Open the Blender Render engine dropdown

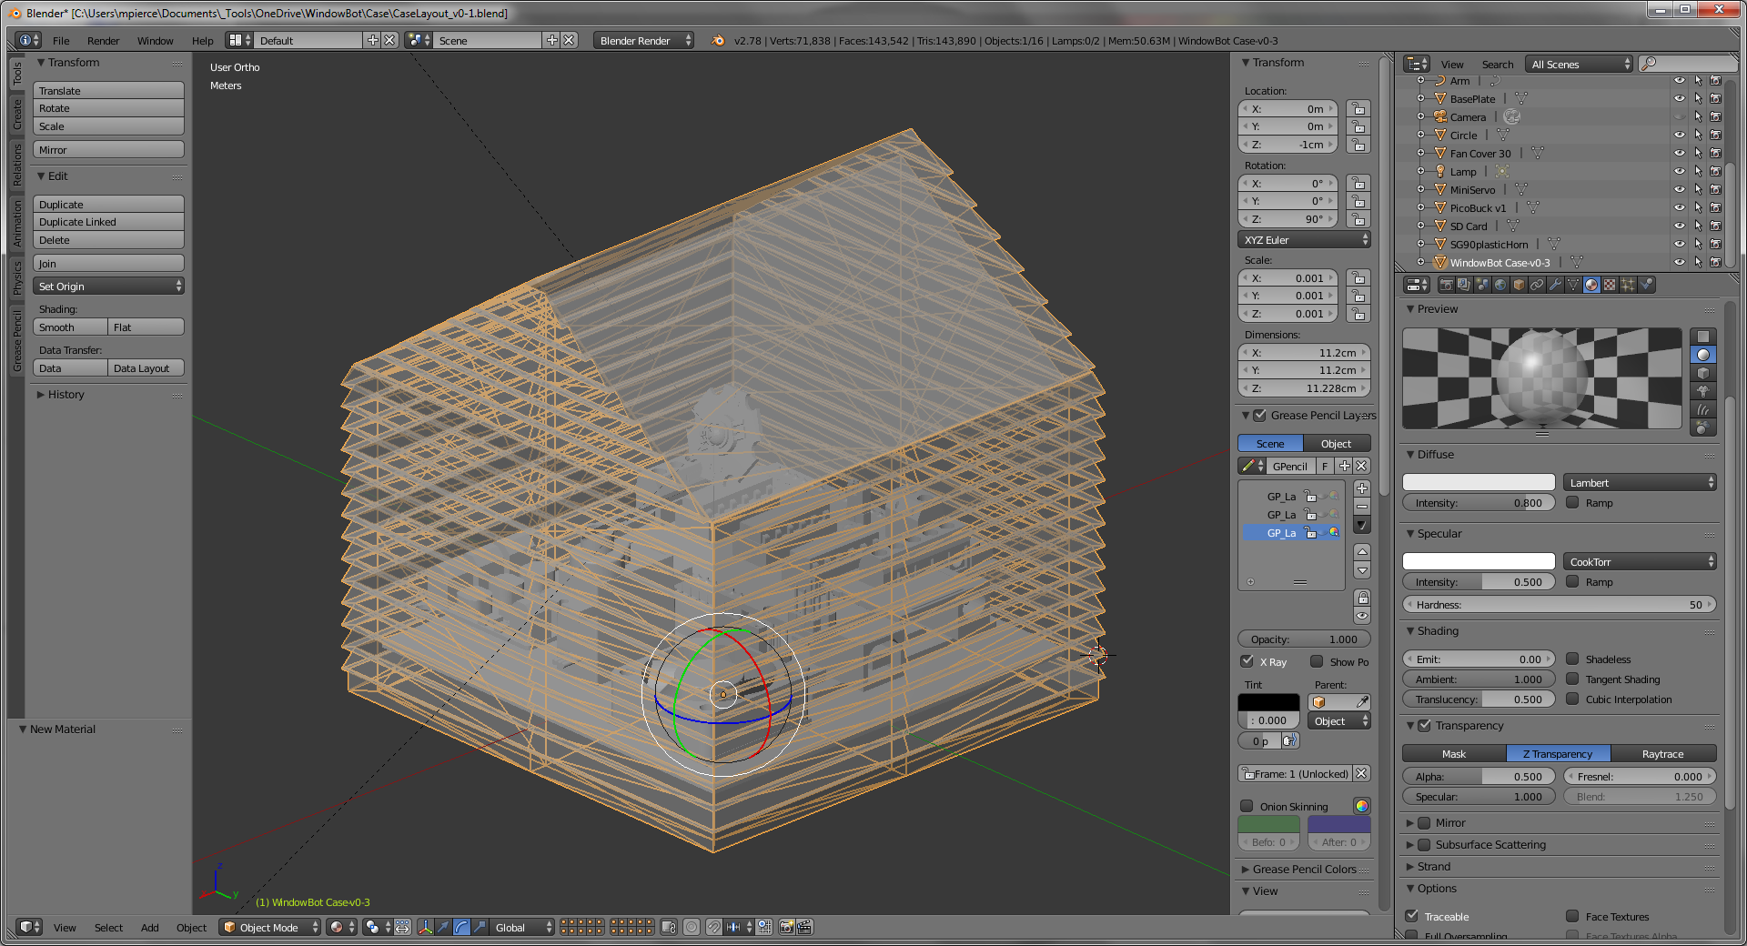(x=644, y=40)
